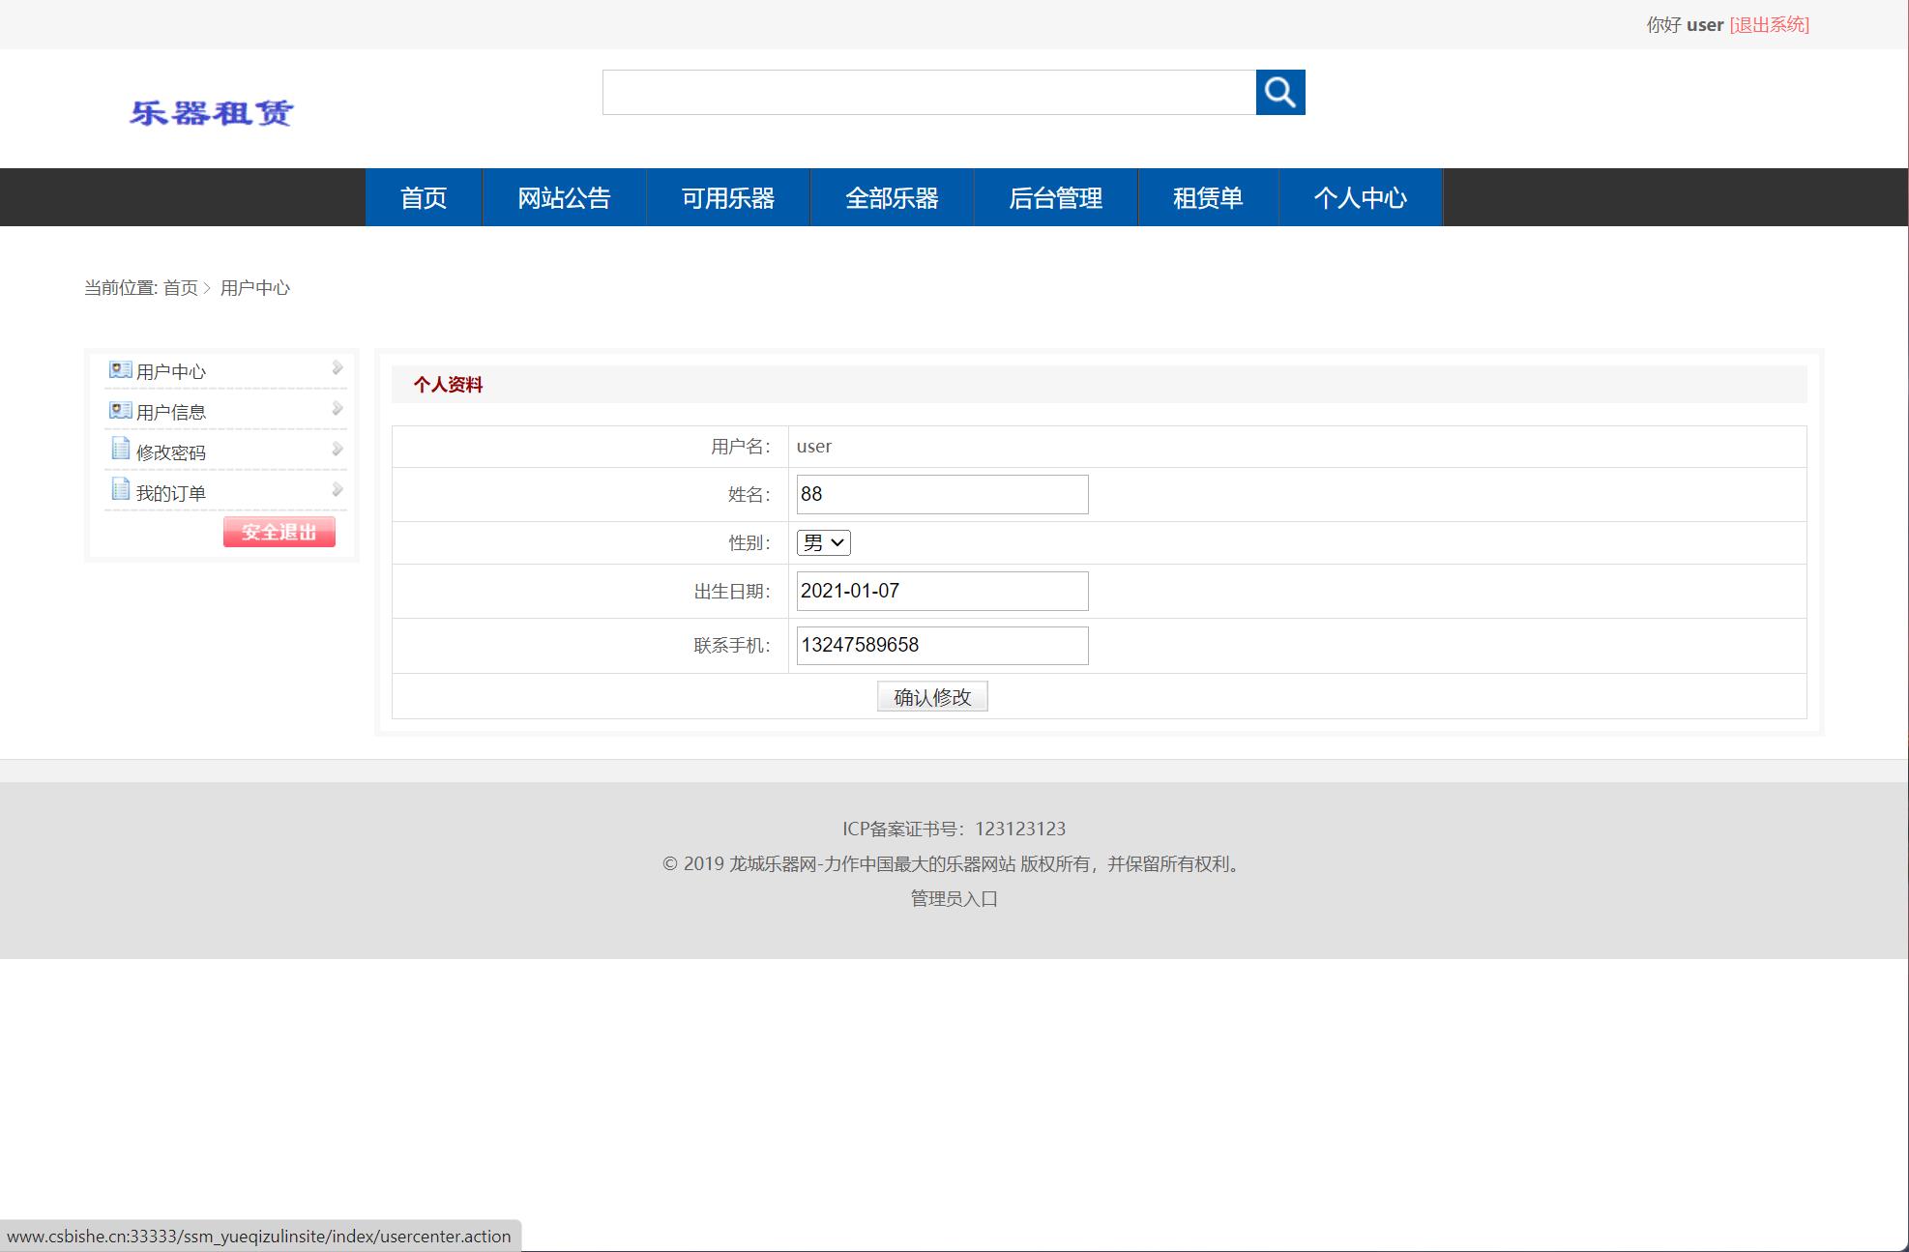Click the search magnifier icon
The image size is (1909, 1252).
[1280, 92]
